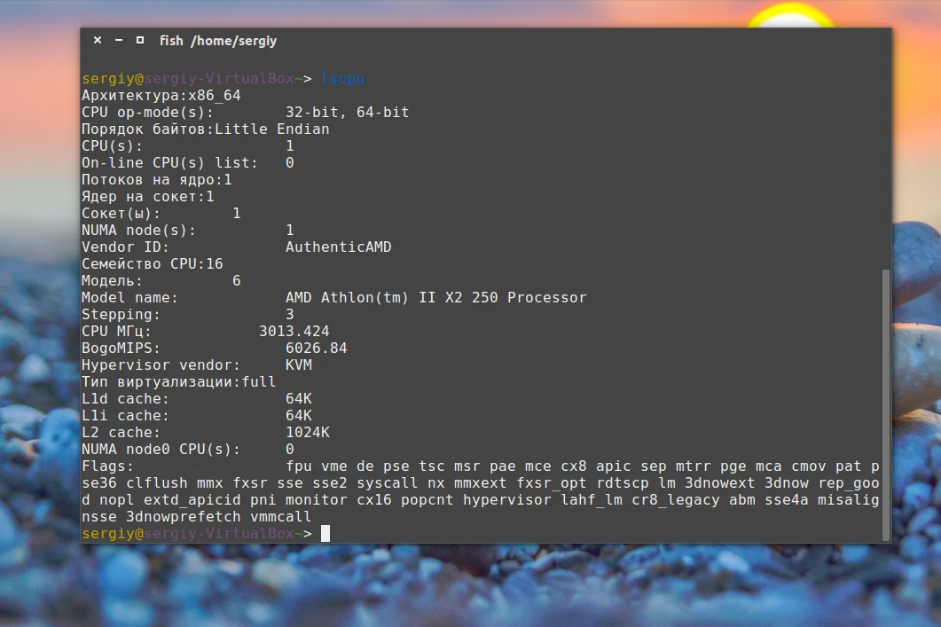Maximize the fish terminal window

coord(140,40)
